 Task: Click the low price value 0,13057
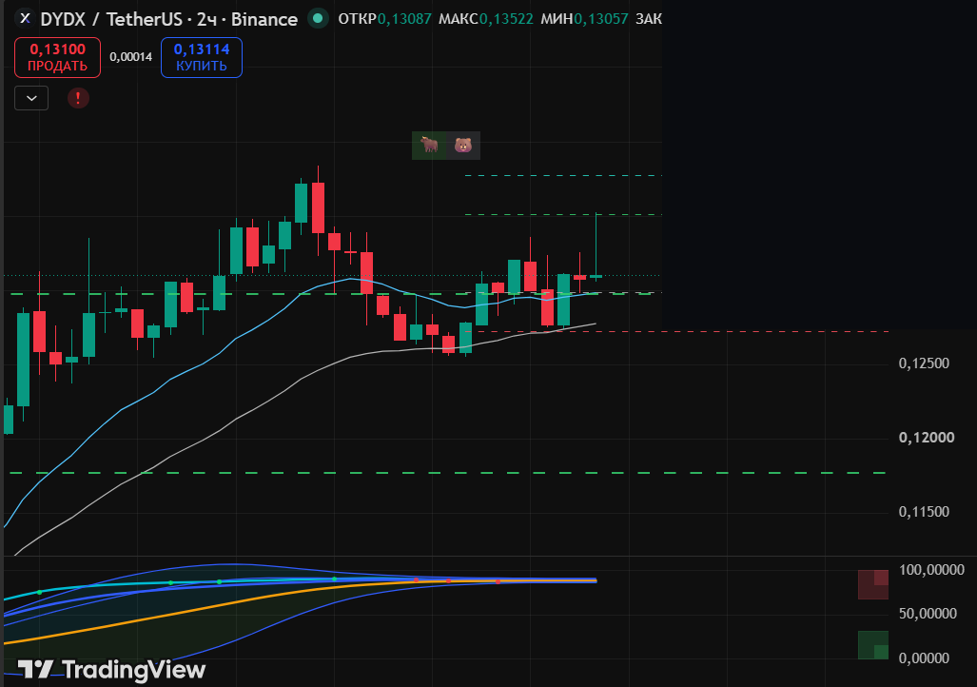point(600,19)
